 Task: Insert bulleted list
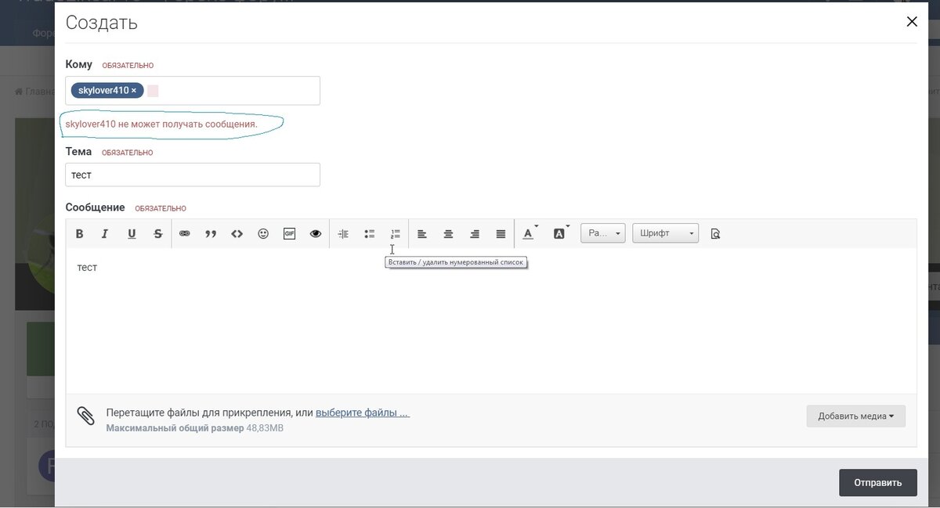[x=369, y=233]
